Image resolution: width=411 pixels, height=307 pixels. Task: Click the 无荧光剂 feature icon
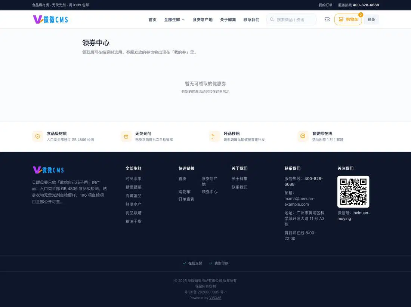coord(126,136)
